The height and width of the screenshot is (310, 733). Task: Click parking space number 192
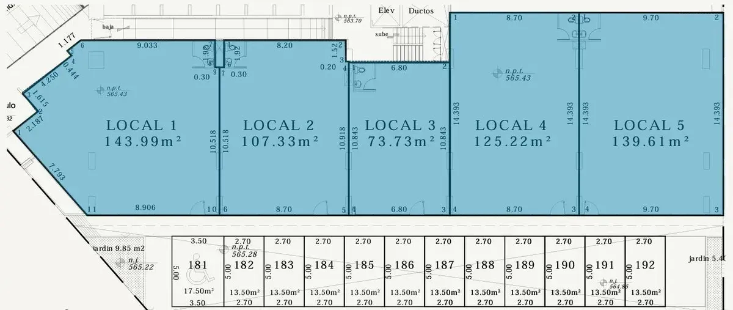tap(644, 265)
